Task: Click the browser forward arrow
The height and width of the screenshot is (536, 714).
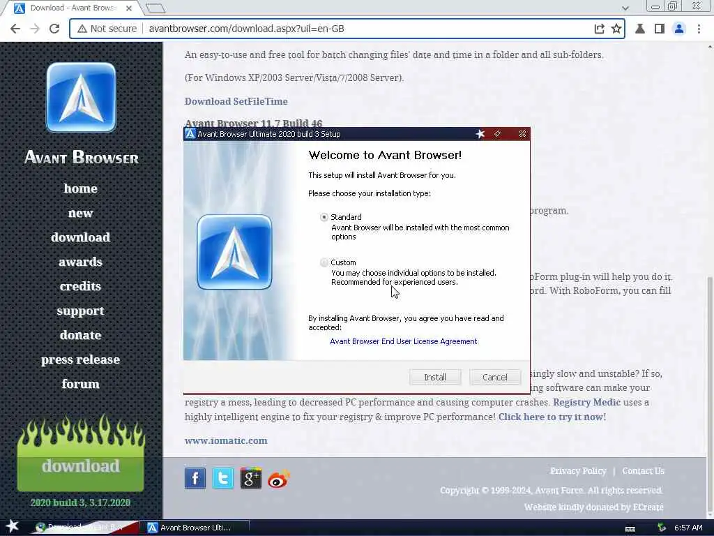Action: point(35,29)
